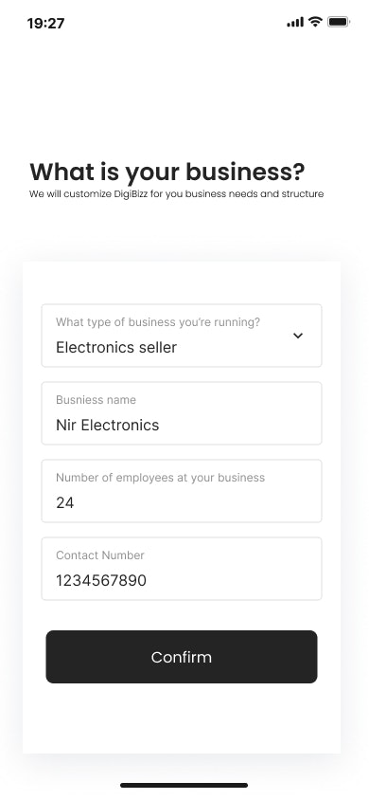Tap the 19:27 clock in status bar
The image size is (369, 800).
pyautogui.click(x=45, y=24)
